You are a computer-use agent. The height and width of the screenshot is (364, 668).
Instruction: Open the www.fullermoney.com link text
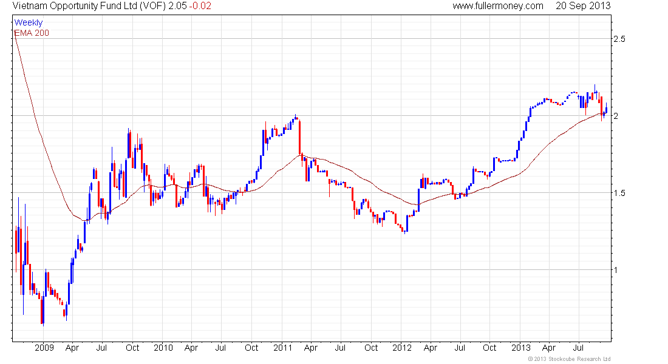point(497,6)
